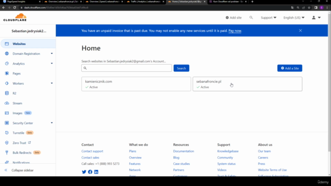
Task: Dismiss the unpaid invoice banner
Action: (300, 30)
